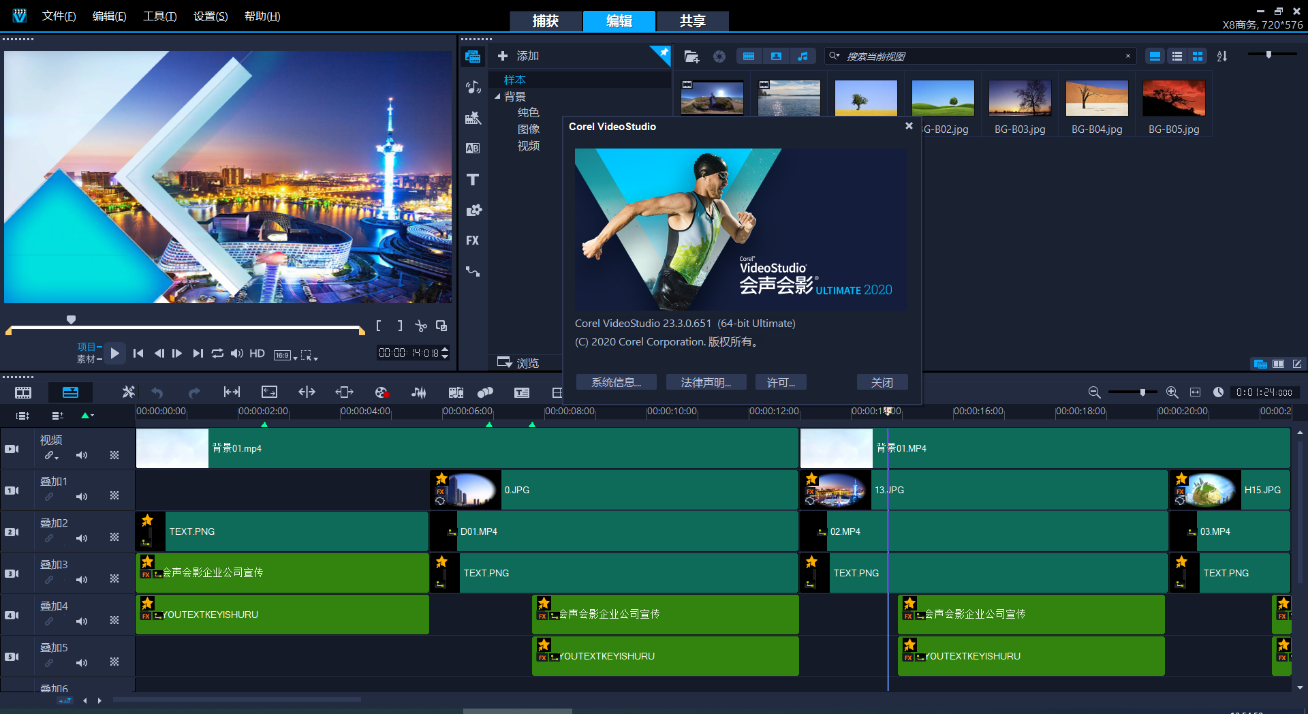The height and width of the screenshot is (714, 1308).
Task: Select BG-B04.jpg thumbnail
Action: tap(1097, 98)
